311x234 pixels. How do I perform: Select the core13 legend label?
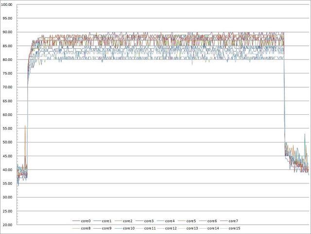click(192, 228)
